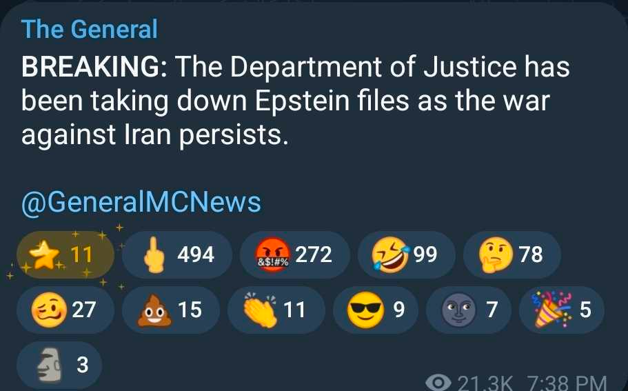Select the poop emoji reaction
The image size is (628, 391).
click(x=170, y=310)
